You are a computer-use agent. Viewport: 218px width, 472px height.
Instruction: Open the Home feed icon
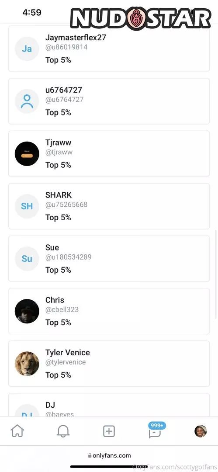[x=17, y=431]
